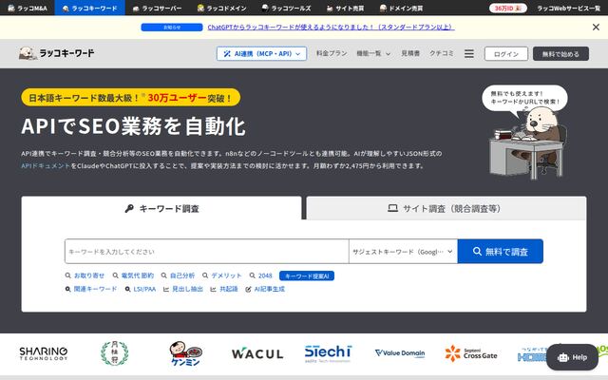The height and width of the screenshot is (380, 608).
Task: Select the ラッコキーワード top bar tab
Action: click(90, 8)
